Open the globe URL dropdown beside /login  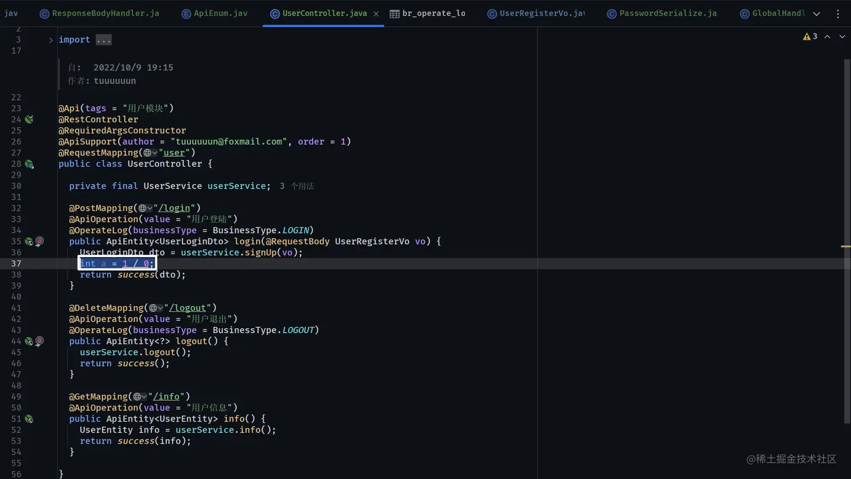point(145,208)
